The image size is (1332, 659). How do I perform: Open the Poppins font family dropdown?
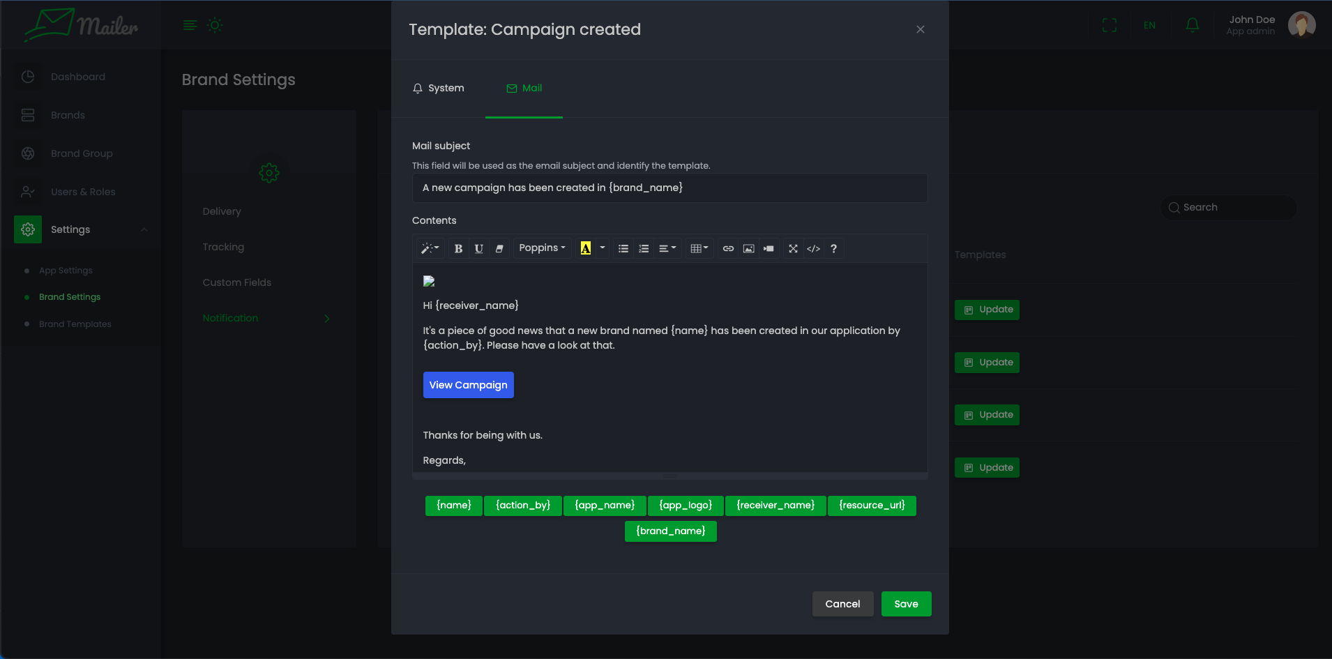(x=542, y=248)
